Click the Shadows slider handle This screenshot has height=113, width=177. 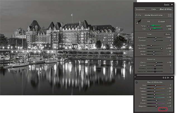(x=162, y=49)
